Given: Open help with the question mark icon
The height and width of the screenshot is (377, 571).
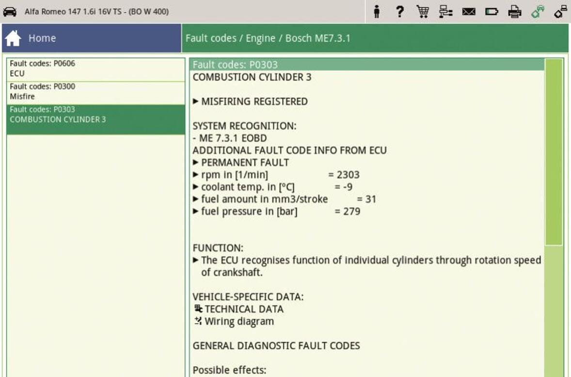Looking at the screenshot, I should click(x=400, y=12).
